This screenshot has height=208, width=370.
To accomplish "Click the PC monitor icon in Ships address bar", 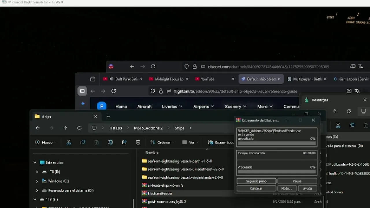I will point(94,128).
